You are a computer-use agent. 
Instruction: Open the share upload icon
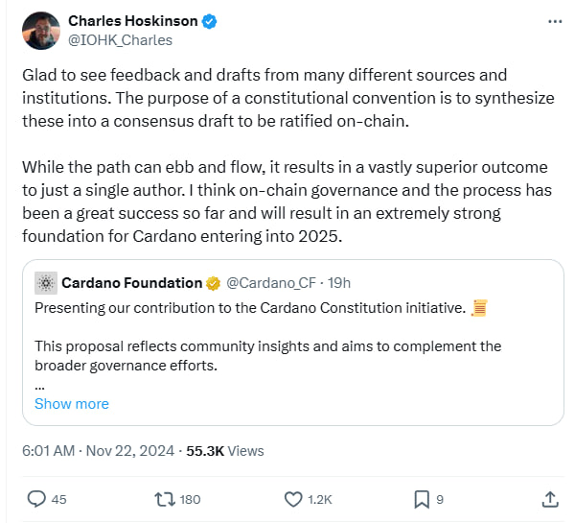click(x=550, y=500)
